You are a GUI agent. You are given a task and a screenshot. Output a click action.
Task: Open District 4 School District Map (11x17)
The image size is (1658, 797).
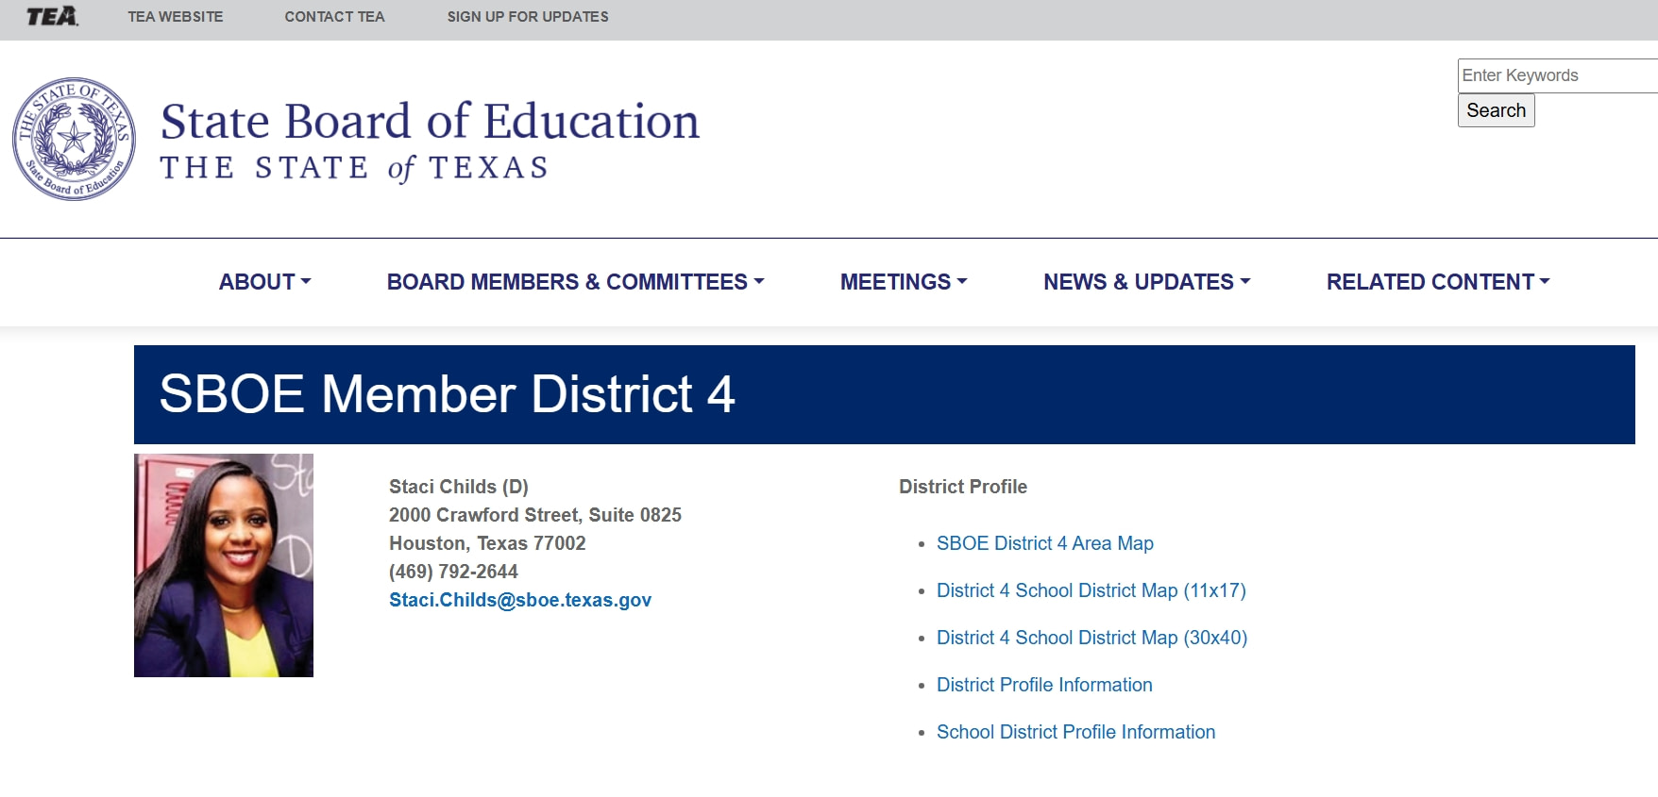(x=1091, y=590)
